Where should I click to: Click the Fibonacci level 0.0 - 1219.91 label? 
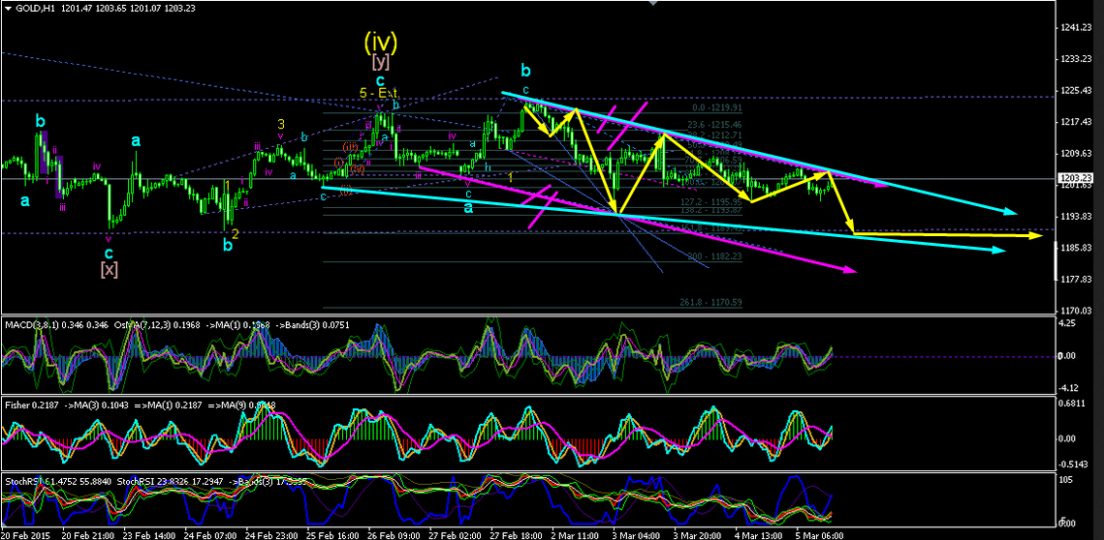click(715, 108)
